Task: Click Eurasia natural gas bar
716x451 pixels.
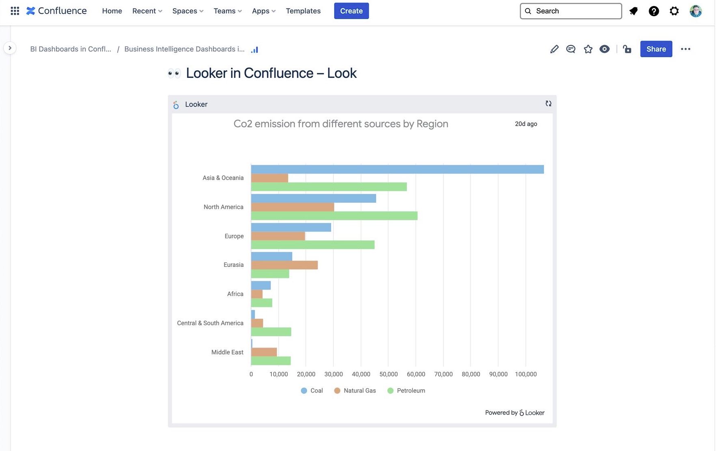Action: click(x=284, y=265)
